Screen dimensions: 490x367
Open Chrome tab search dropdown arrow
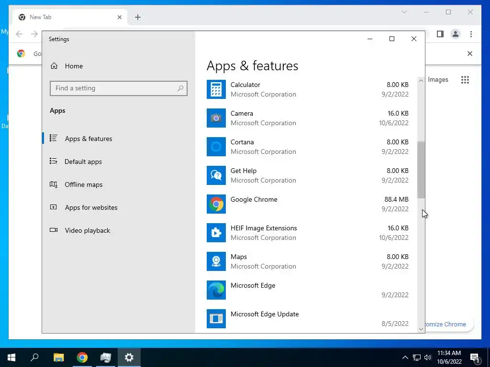pos(404,12)
